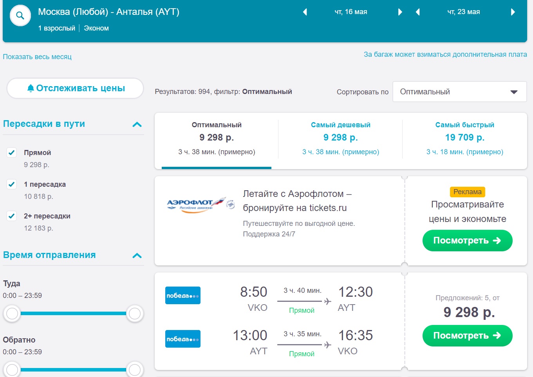Uncheck the 2+ пересадки checkbox
Viewport: 533px width, 377px height.
12,216
